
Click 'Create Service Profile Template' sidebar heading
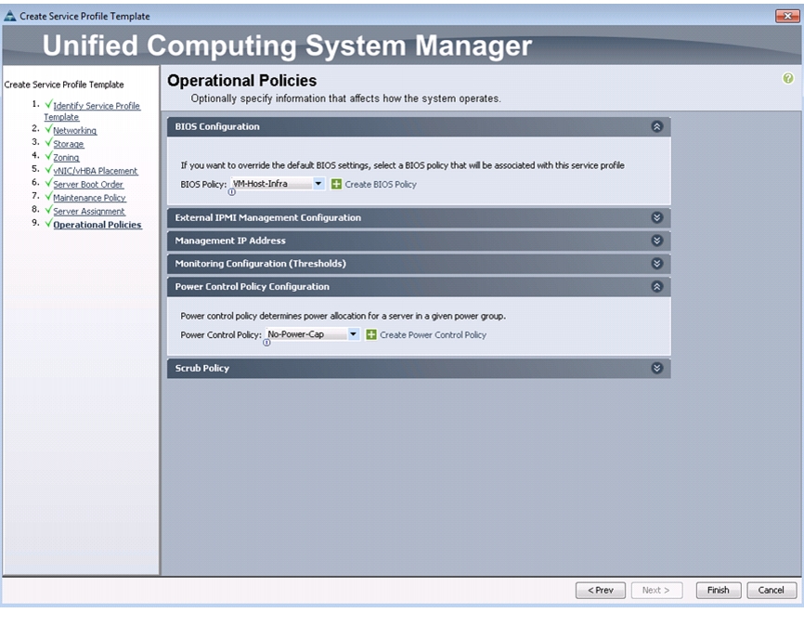point(64,85)
